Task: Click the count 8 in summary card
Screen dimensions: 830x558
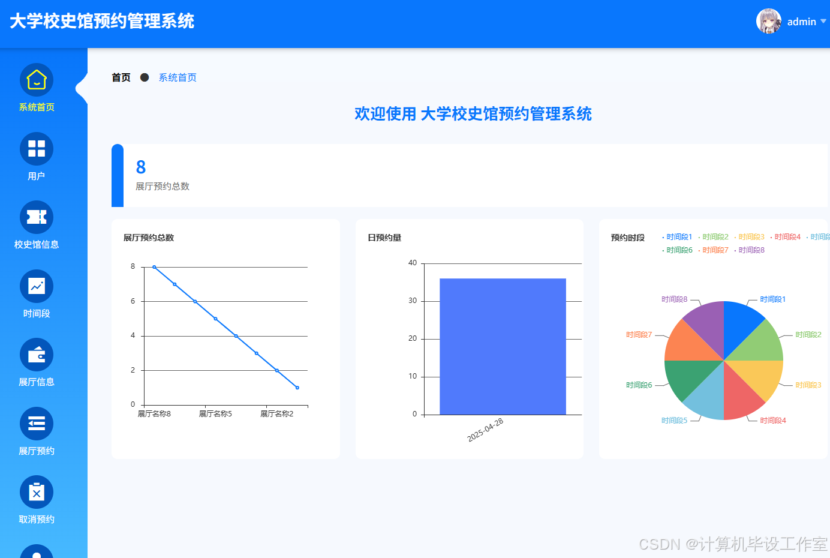Action: [x=141, y=167]
